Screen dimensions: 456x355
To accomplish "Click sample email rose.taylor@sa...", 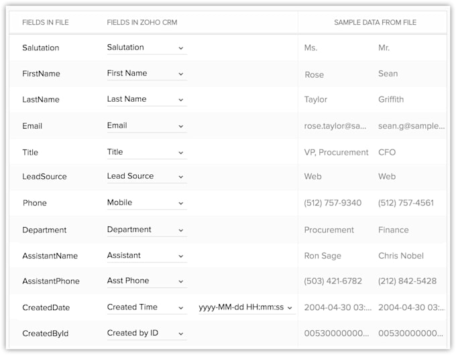I will click(x=335, y=126).
